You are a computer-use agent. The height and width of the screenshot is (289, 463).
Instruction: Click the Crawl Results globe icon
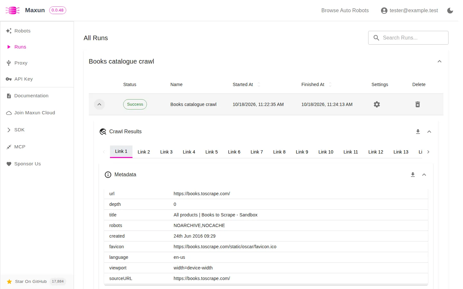[x=103, y=132]
